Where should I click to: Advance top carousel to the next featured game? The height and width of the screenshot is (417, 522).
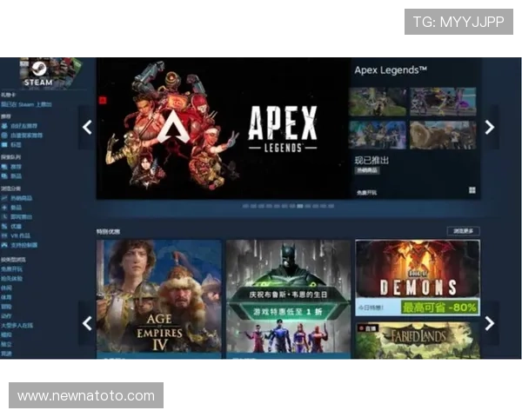(x=489, y=128)
